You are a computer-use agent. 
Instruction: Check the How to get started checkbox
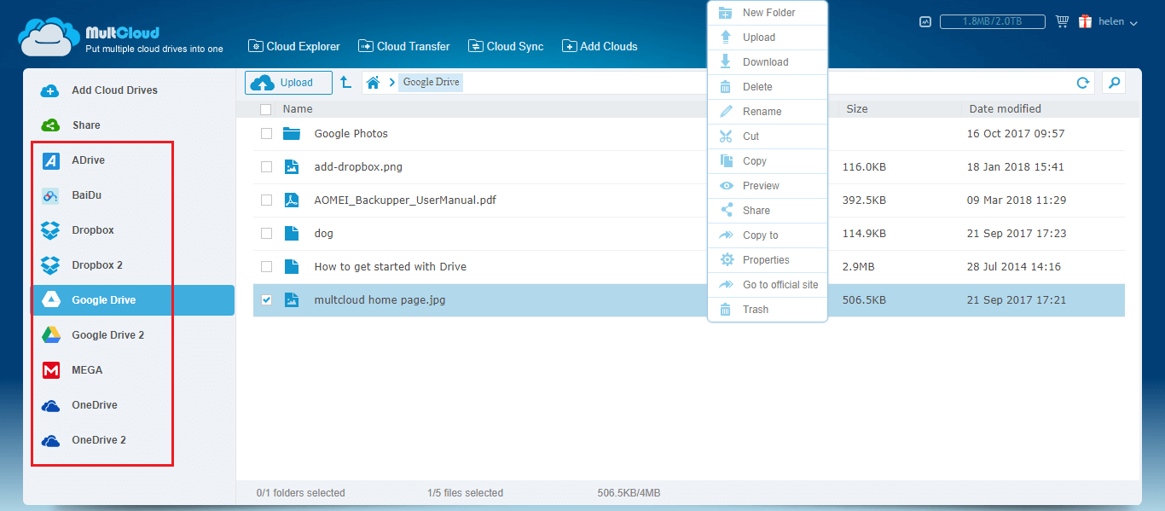click(266, 267)
